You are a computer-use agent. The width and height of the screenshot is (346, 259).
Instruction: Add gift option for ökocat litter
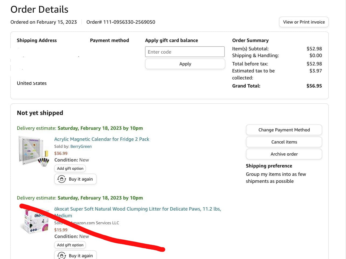pos(70,245)
